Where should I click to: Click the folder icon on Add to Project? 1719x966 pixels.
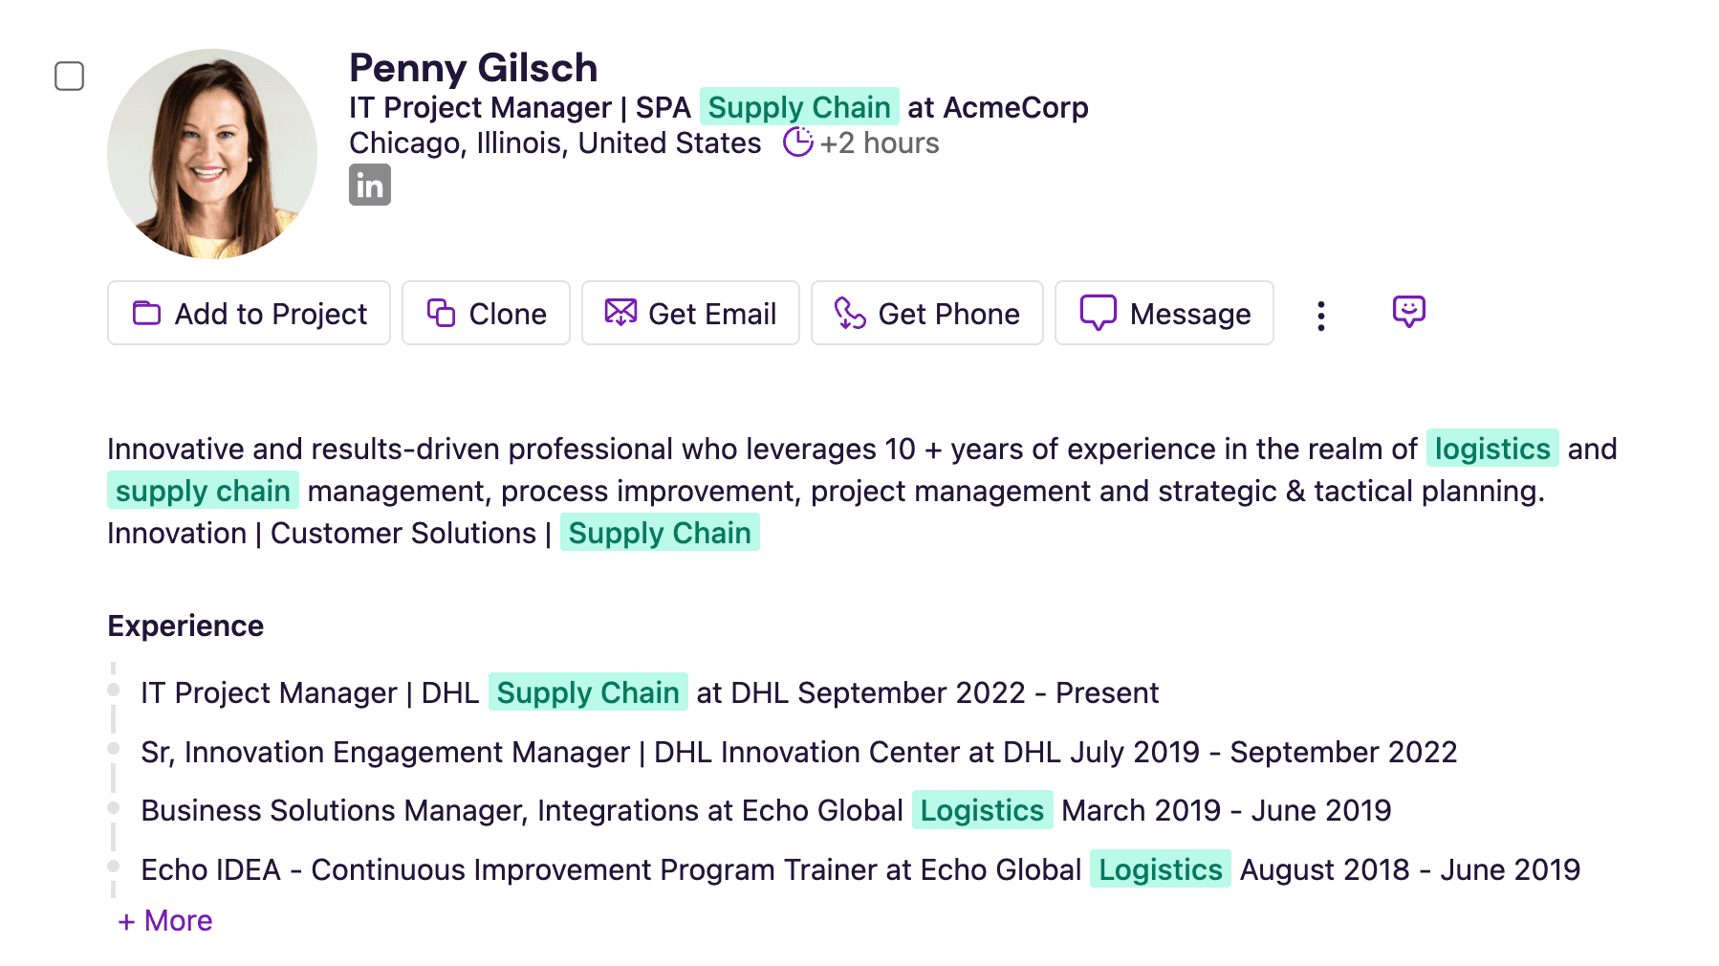[x=146, y=314]
